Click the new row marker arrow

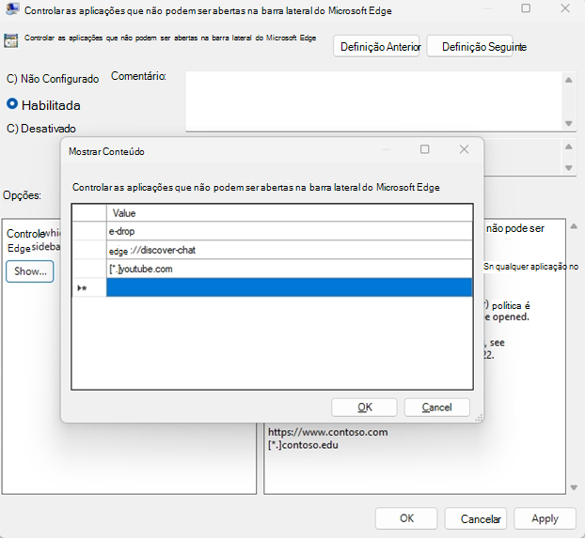pos(82,288)
